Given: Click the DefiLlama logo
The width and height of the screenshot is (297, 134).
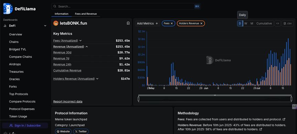Looking at the screenshot, I should 19,9.
